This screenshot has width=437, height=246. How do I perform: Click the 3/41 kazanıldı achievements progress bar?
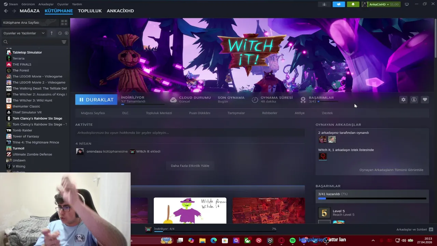click(372, 198)
